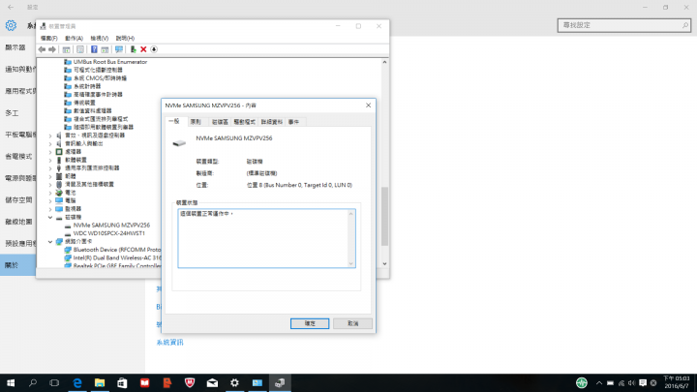Expand the 滑鼠及其他指標裝置 node

click(x=50, y=185)
